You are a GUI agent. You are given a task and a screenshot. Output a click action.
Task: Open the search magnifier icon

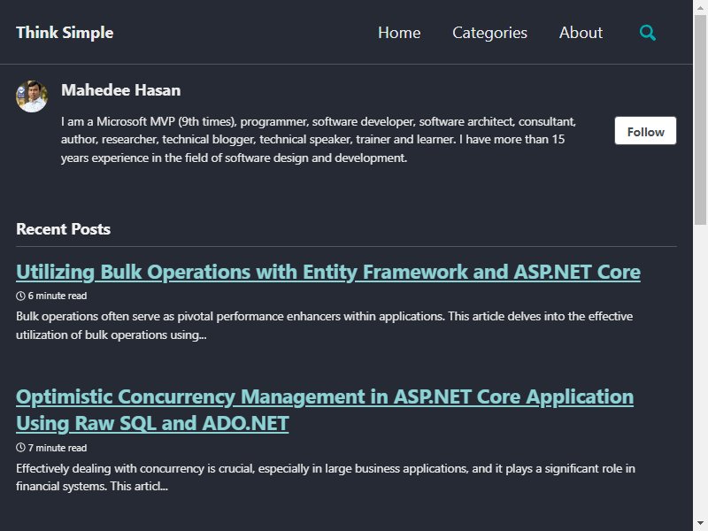(x=648, y=33)
